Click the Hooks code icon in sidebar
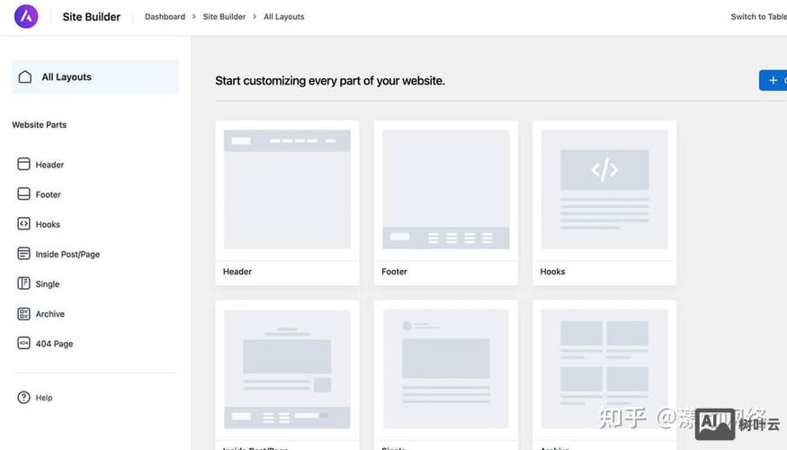This screenshot has height=450, width=787. 23,224
